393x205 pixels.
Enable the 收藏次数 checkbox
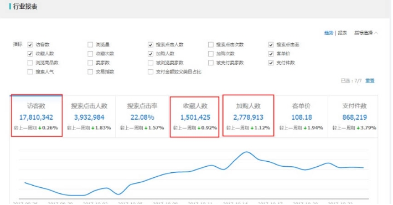point(90,54)
